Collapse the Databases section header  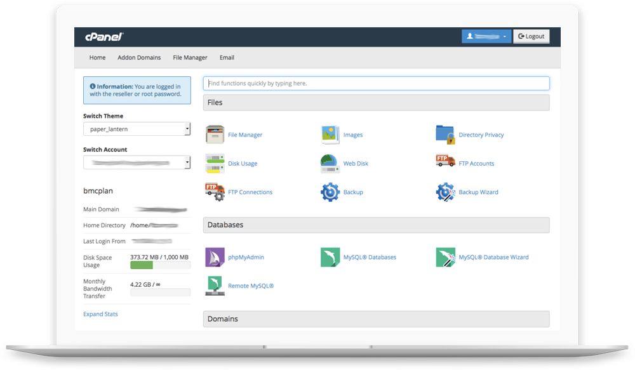click(x=376, y=225)
